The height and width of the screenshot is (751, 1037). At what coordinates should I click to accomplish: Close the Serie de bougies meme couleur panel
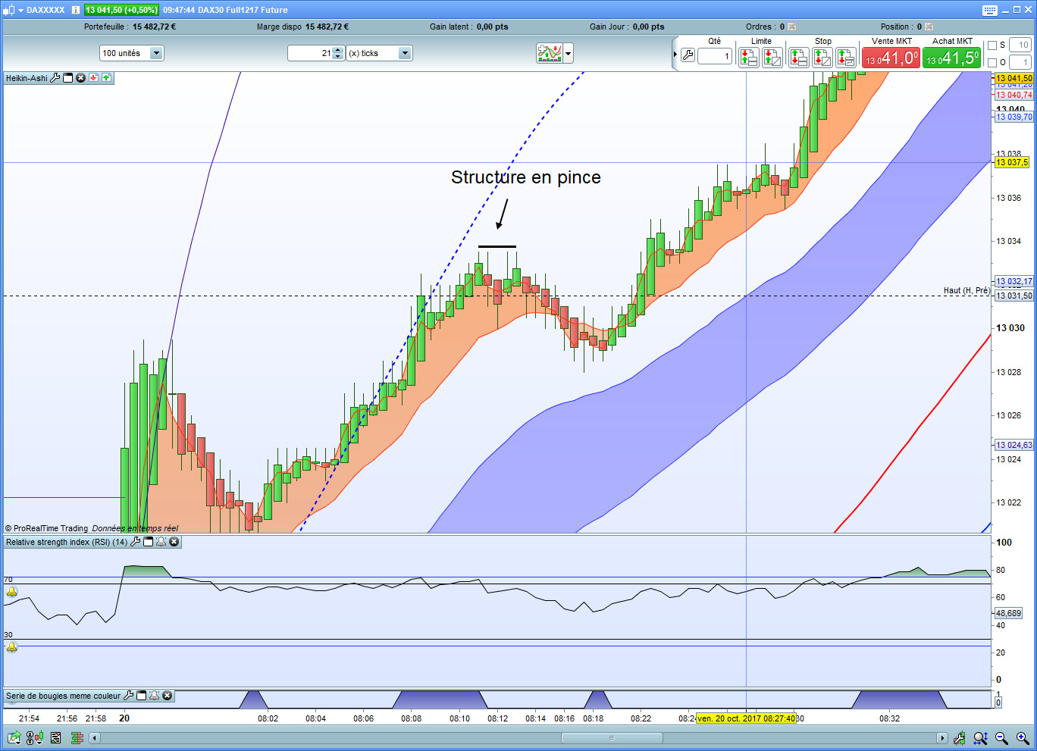168,696
